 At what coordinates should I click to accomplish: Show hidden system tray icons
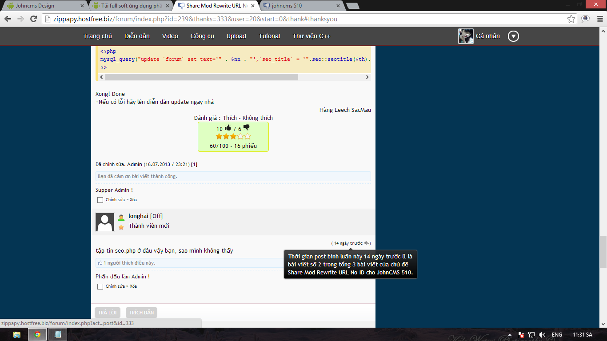(509, 335)
